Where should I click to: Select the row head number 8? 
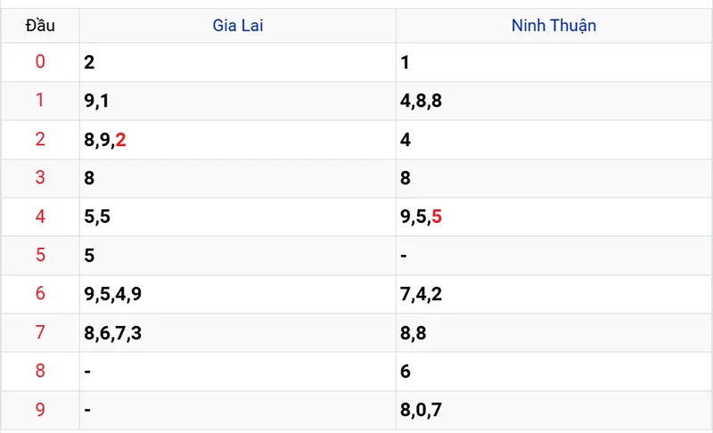coord(40,371)
